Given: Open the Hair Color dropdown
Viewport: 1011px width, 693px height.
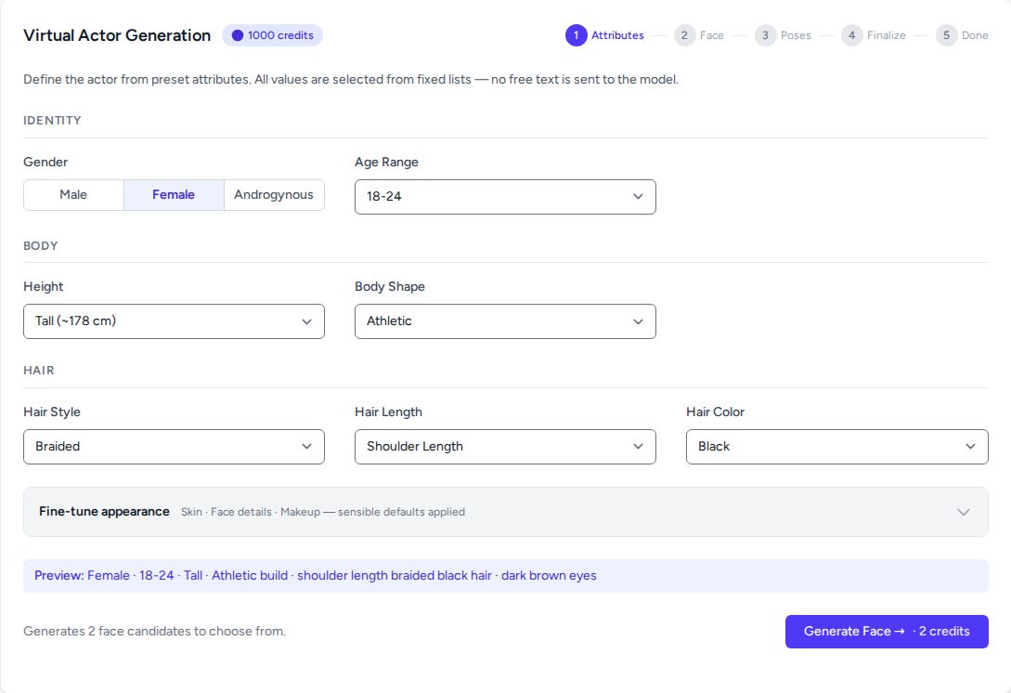Looking at the screenshot, I should coord(836,447).
